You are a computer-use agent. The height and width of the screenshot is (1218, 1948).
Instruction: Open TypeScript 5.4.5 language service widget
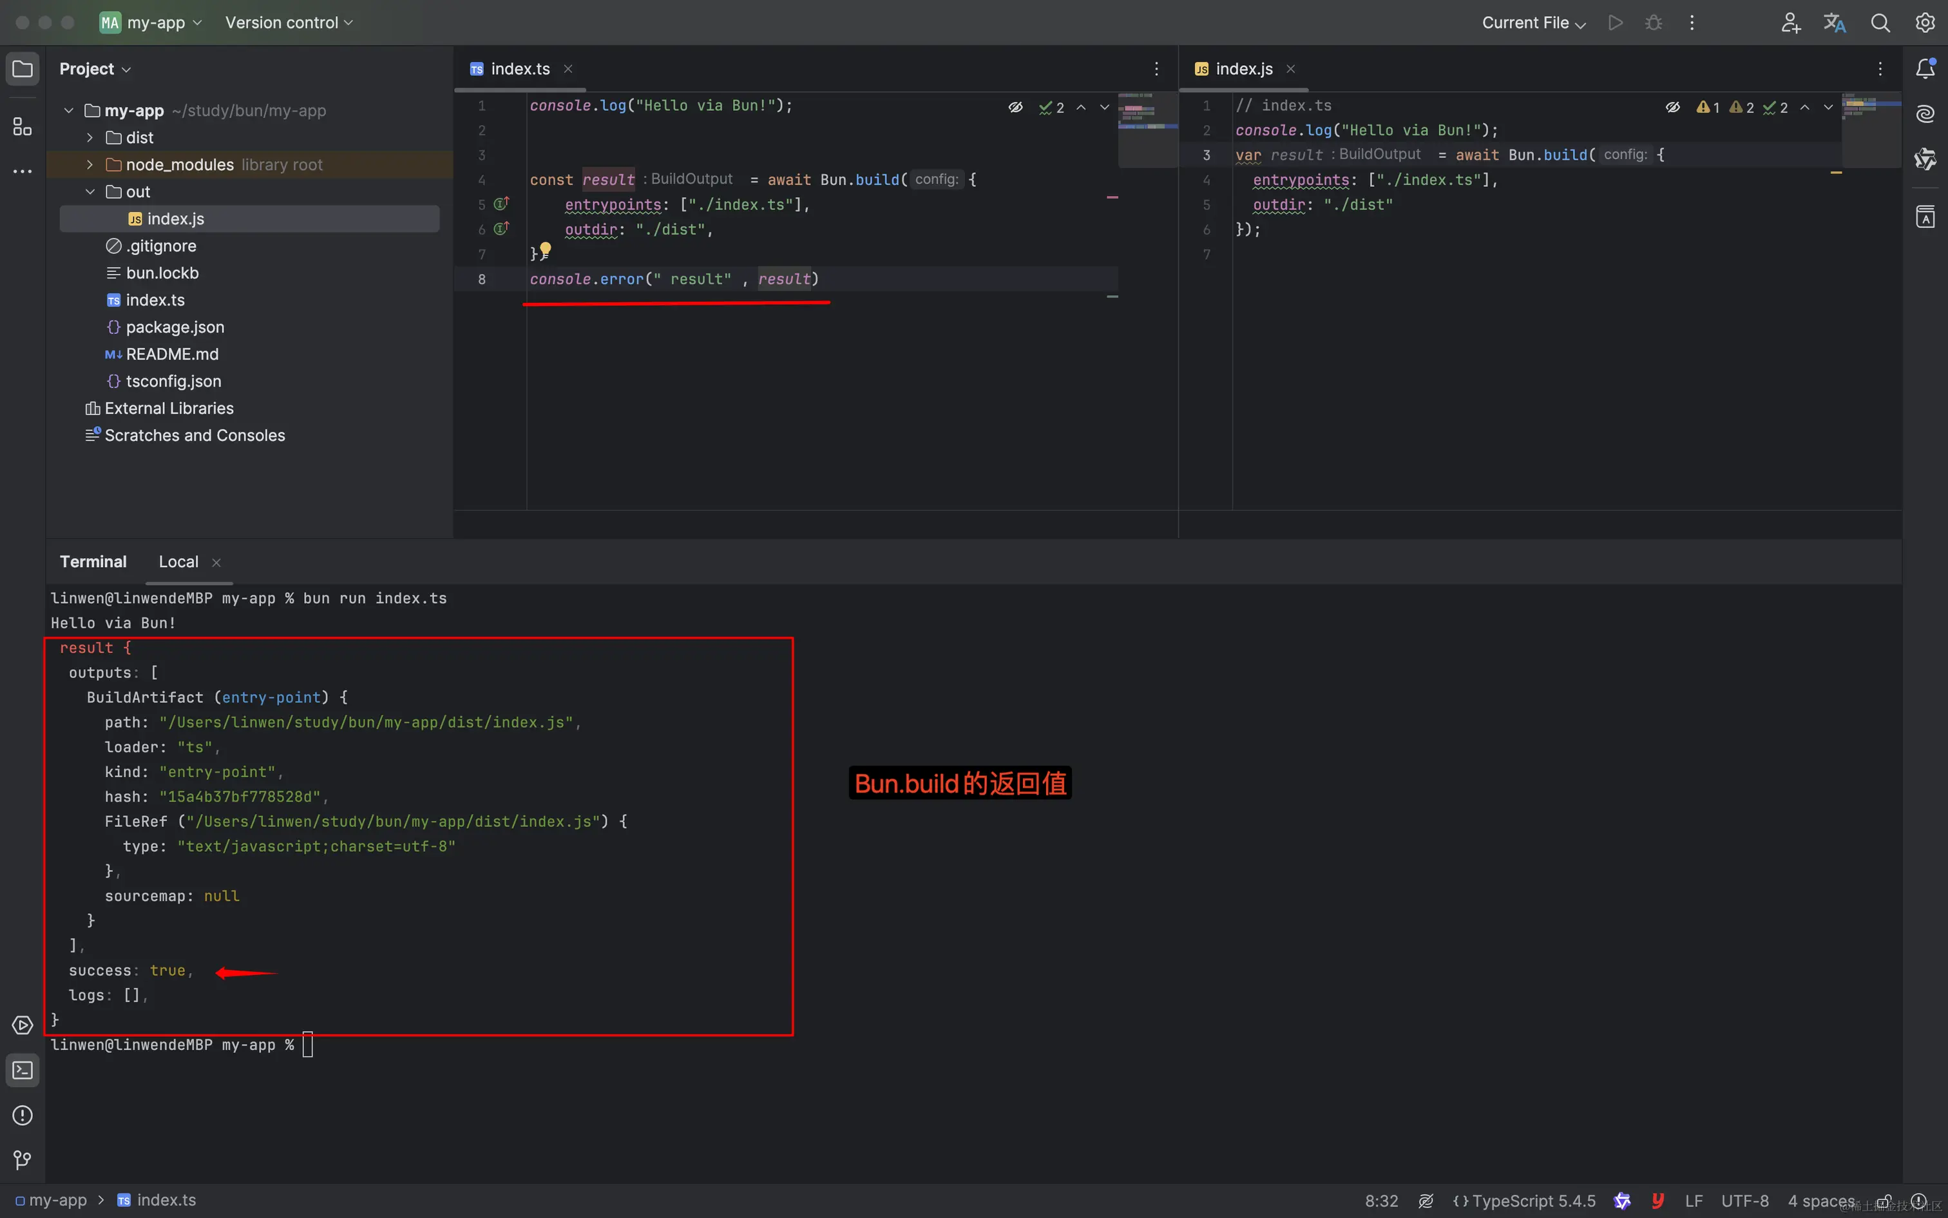pos(1523,1201)
